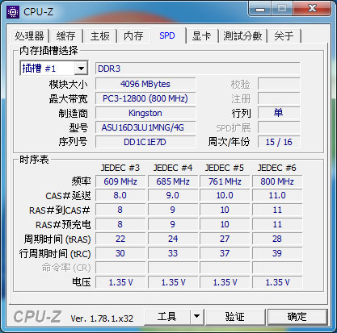The width and height of the screenshot is (337, 333).
Task: Click the Ver. 1.78.1.x32 version text
Action: click(x=102, y=318)
